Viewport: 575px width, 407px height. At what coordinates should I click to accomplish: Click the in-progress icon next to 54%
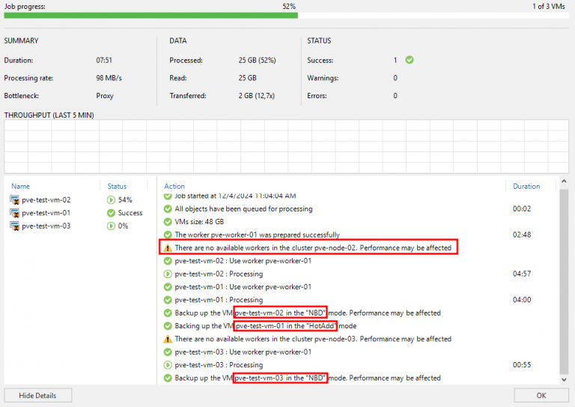point(111,200)
